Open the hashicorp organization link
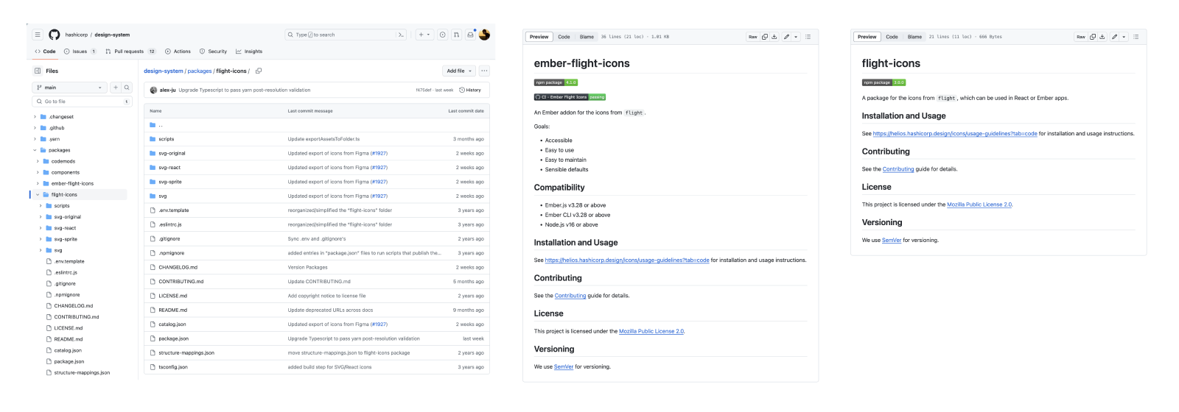The image size is (1179, 412). pyautogui.click(x=76, y=35)
